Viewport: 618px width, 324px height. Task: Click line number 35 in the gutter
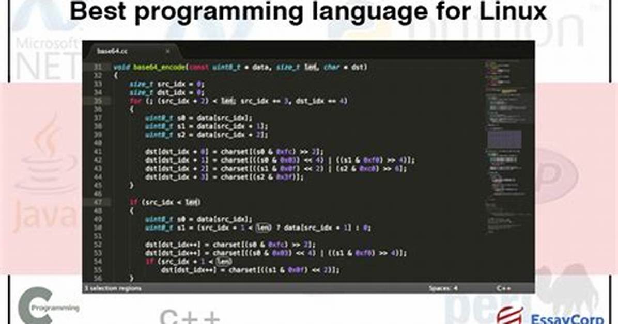pyautogui.click(x=97, y=101)
